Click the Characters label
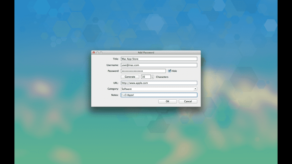Viewport: 292px width, 164px height. click(x=162, y=77)
